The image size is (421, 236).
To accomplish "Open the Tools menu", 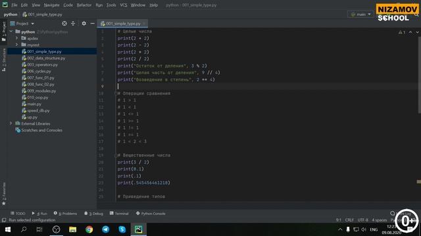I will coord(111,5).
